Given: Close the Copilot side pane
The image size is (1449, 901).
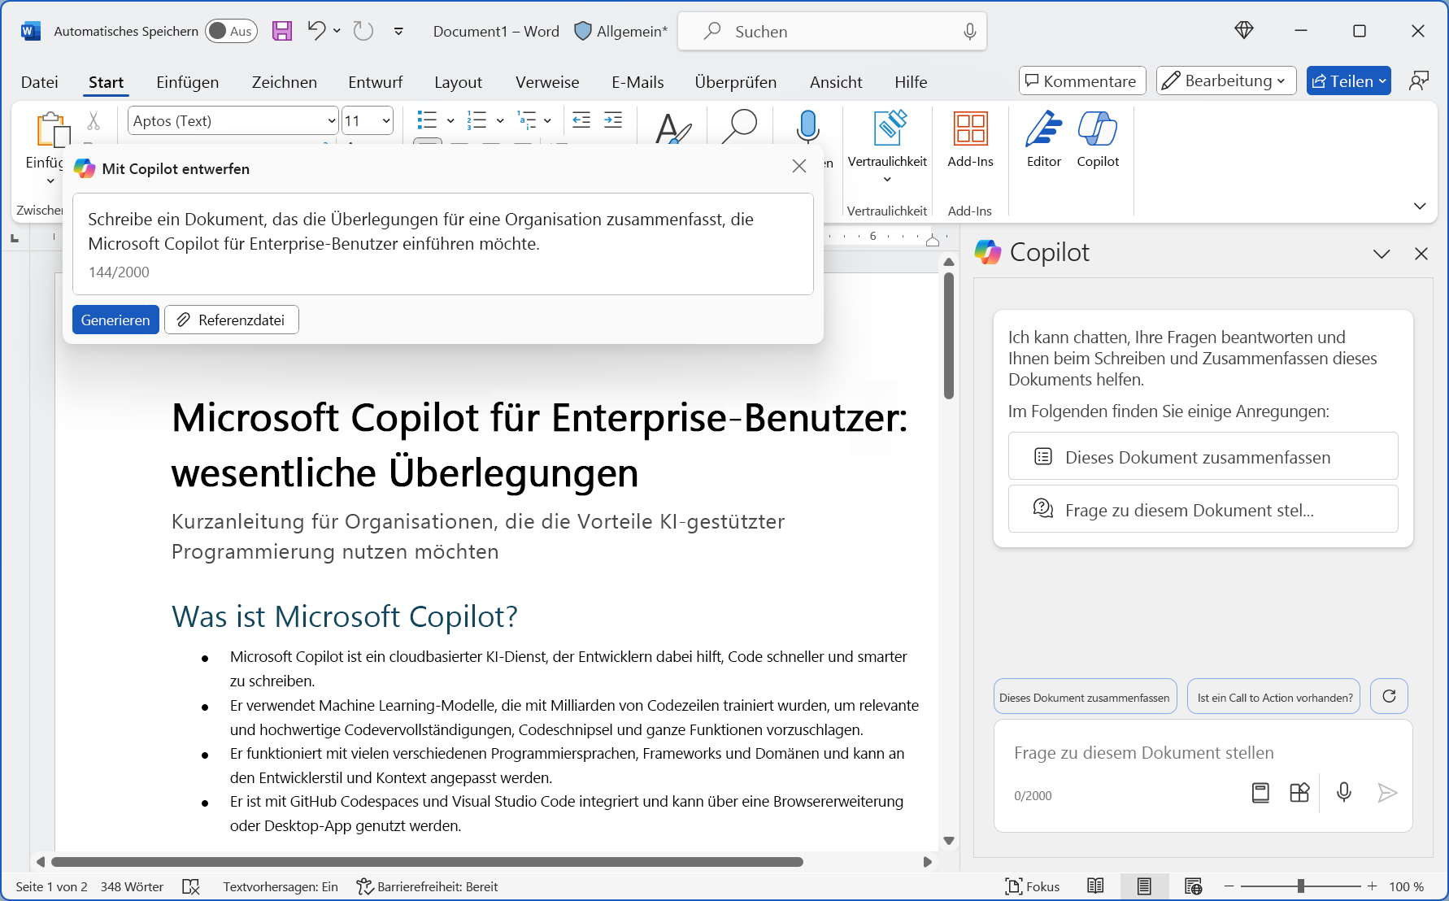Looking at the screenshot, I should coord(1421,254).
